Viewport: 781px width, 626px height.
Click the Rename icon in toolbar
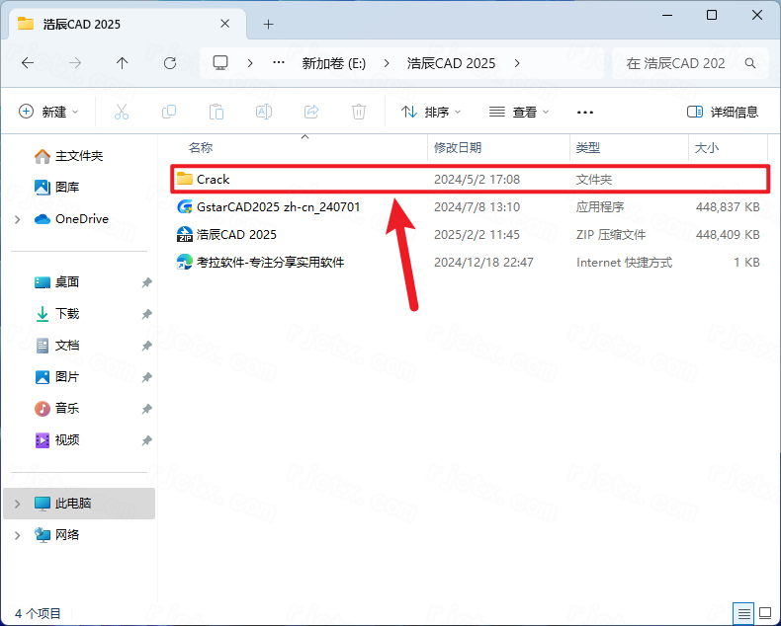[x=264, y=113]
